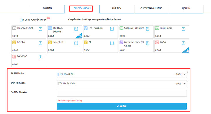The width and height of the screenshot is (211, 114).
Task: Click transfer icon in PT card
Action: [112, 43]
